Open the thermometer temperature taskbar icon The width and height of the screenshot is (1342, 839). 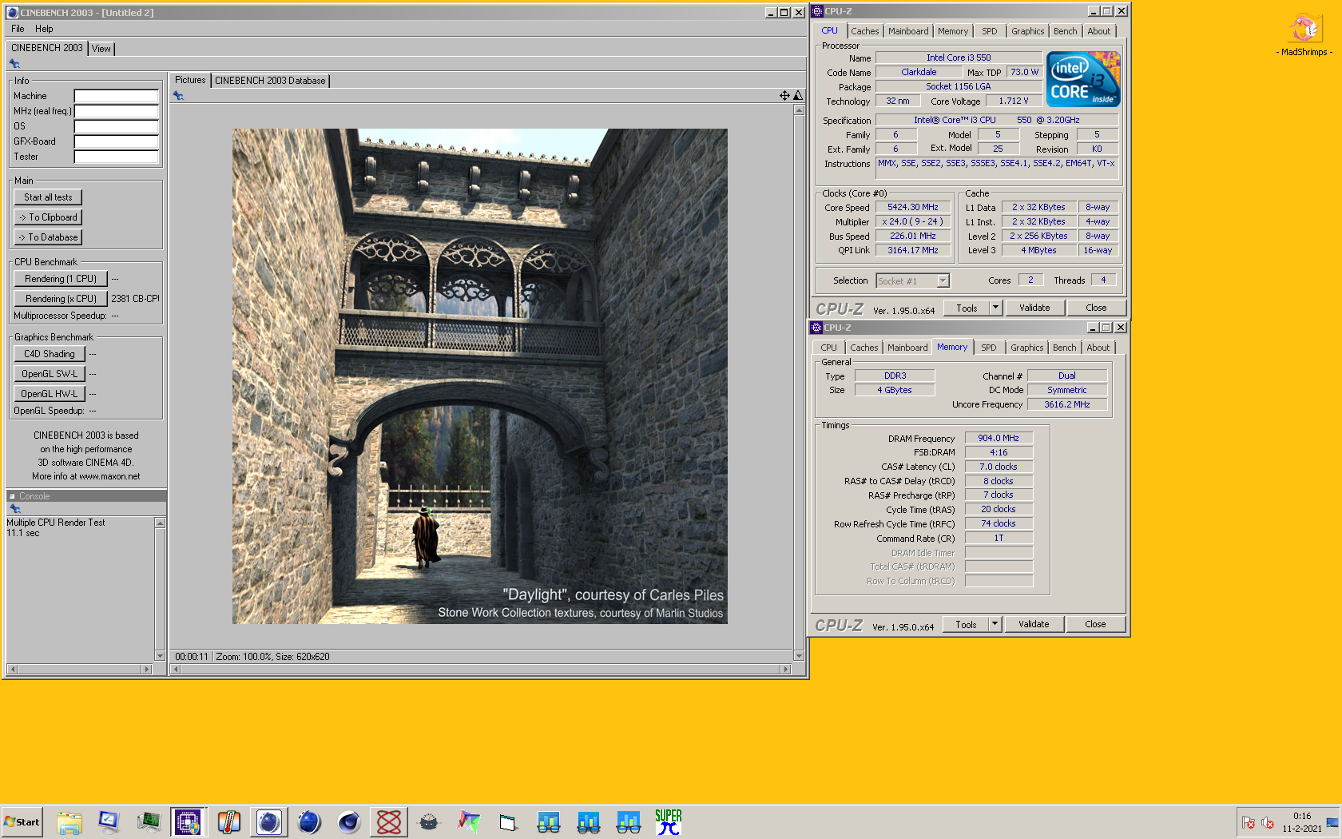228,821
